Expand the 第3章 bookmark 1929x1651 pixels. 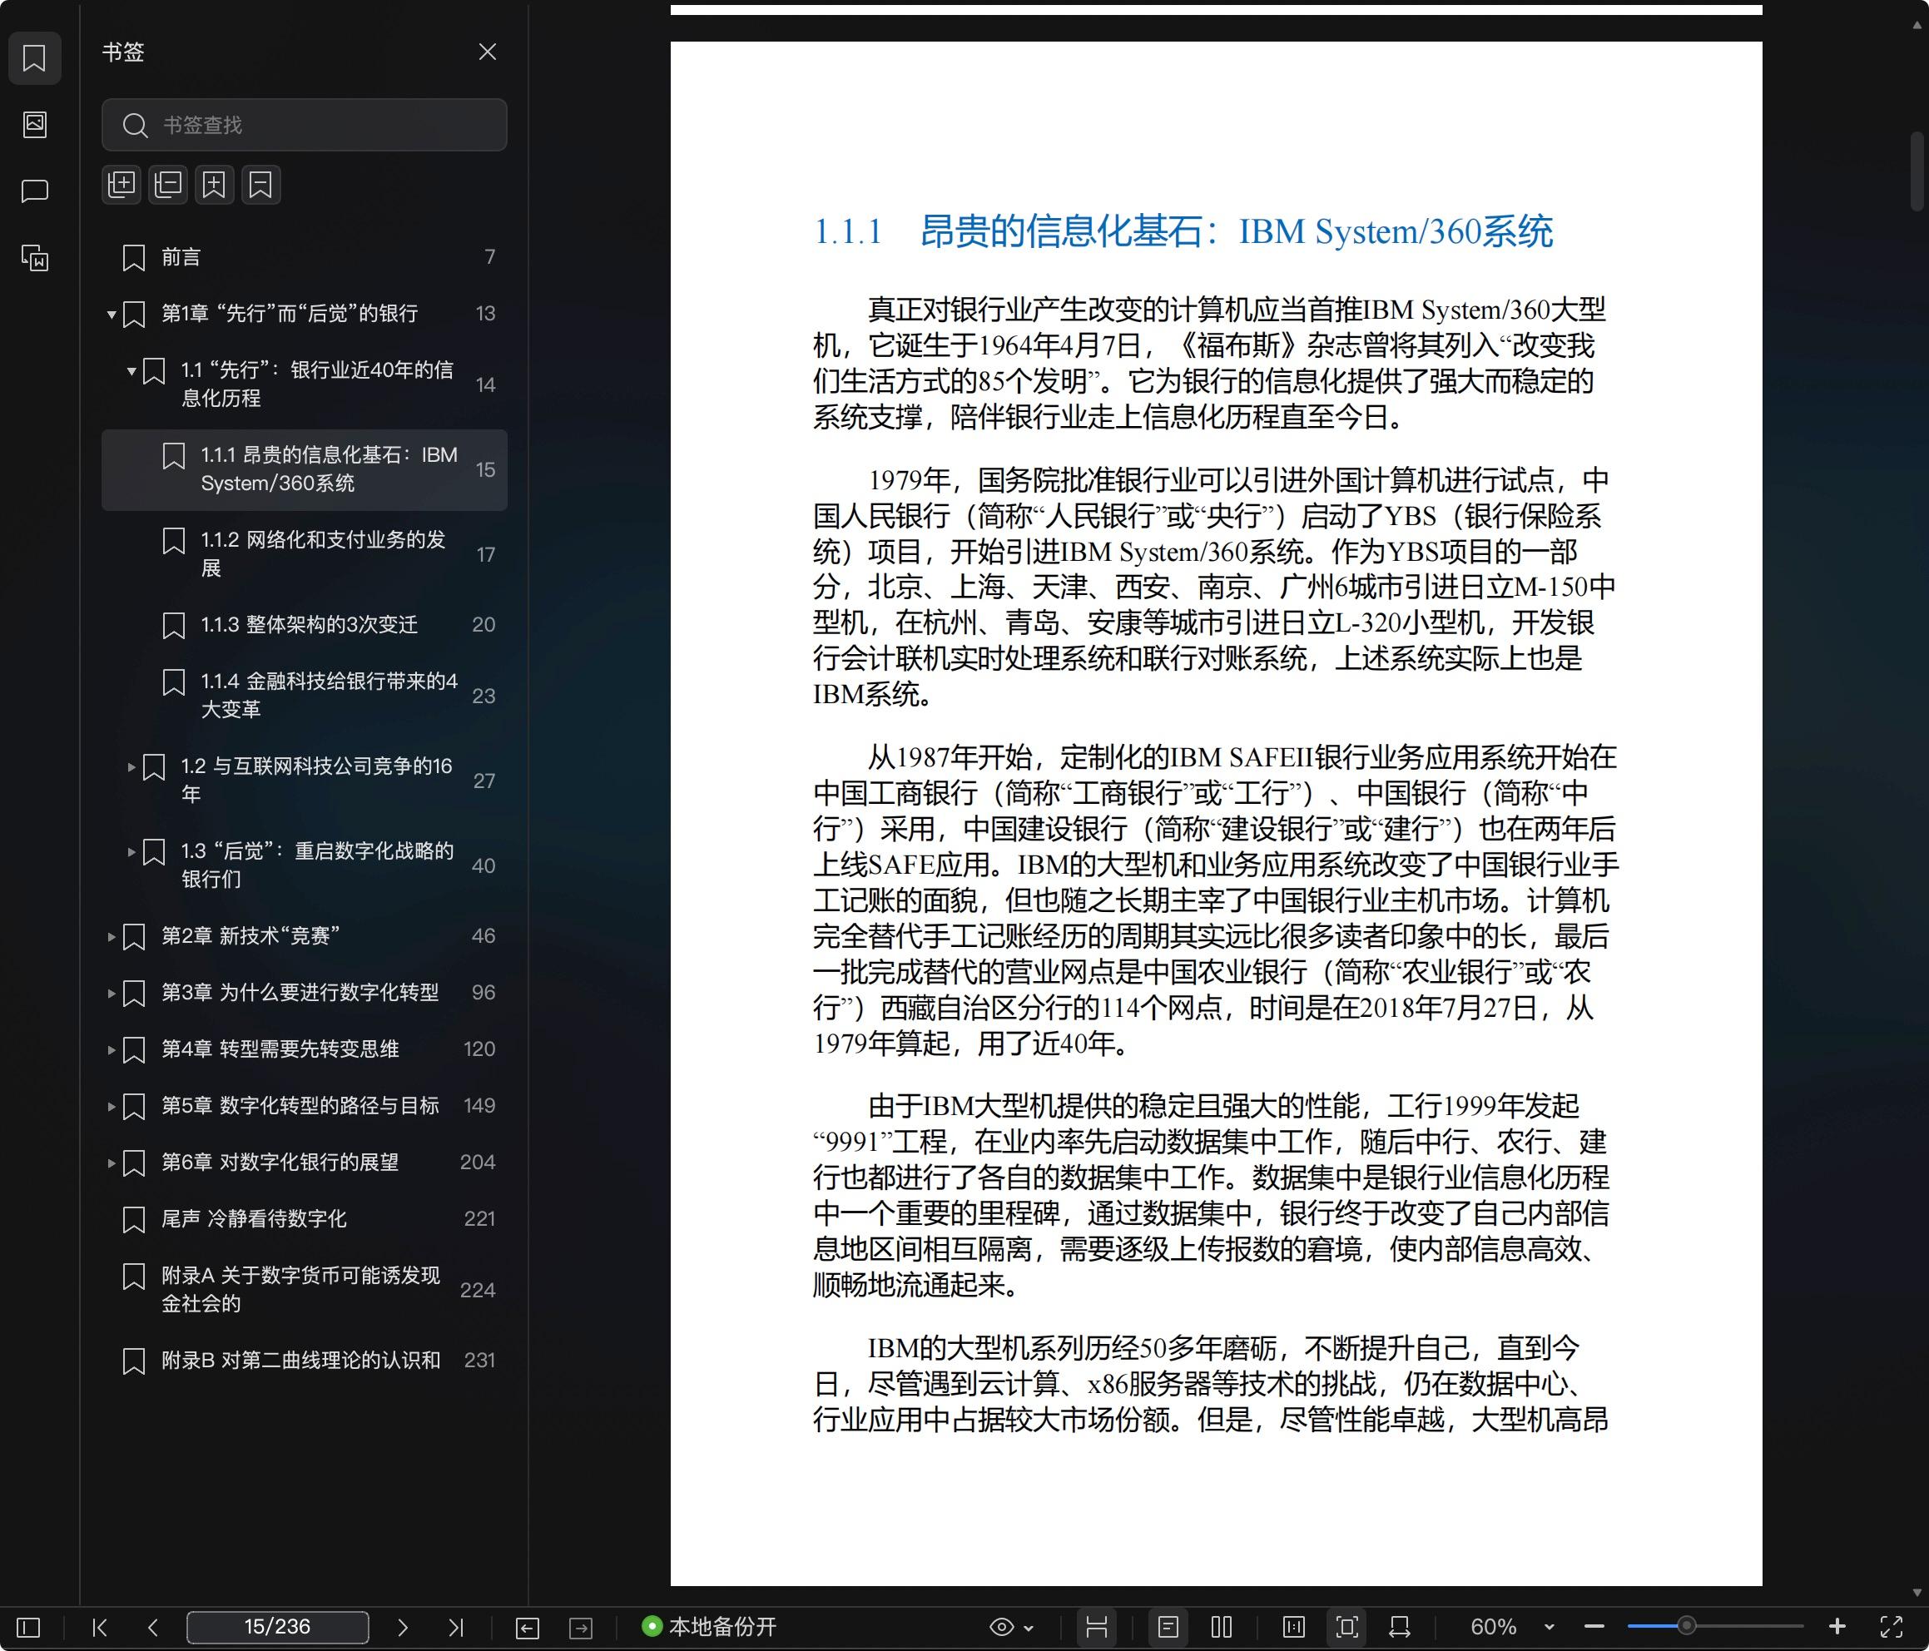pyautogui.click(x=111, y=993)
